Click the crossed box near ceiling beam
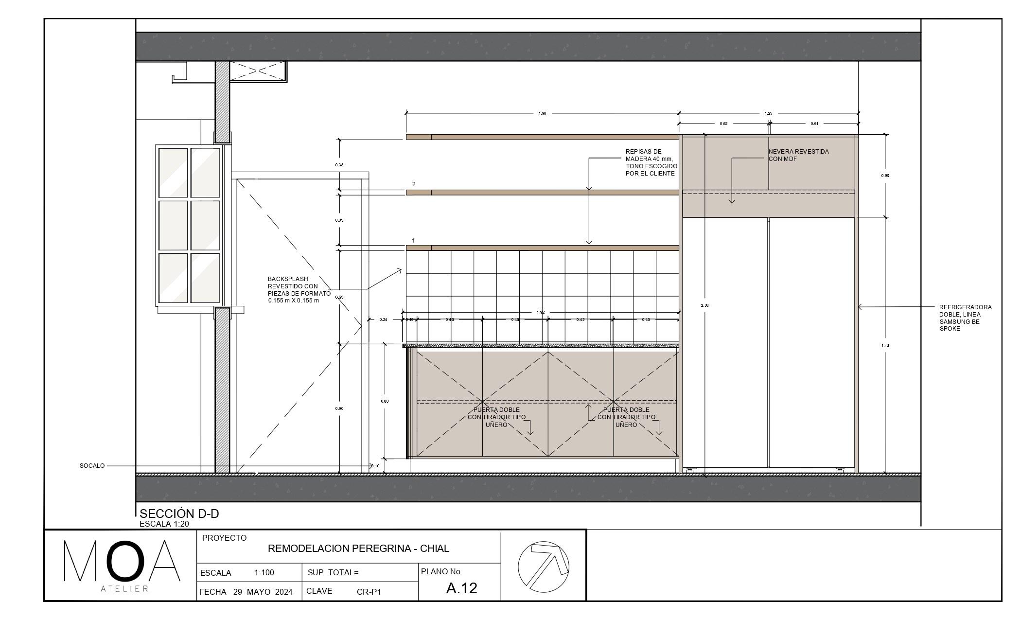The image size is (1021, 620). click(257, 71)
